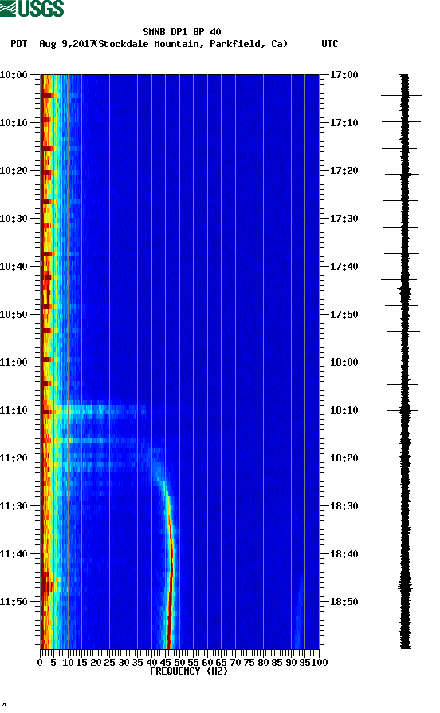Click the "10:30" PDT time label

pyautogui.click(x=14, y=218)
